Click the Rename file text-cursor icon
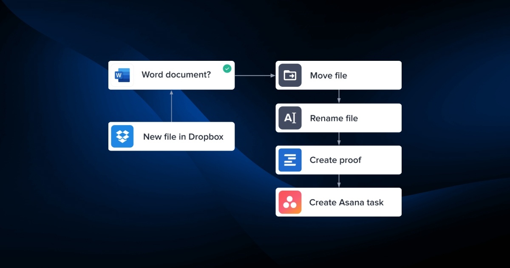510x268 pixels. pyautogui.click(x=290, y=118)
